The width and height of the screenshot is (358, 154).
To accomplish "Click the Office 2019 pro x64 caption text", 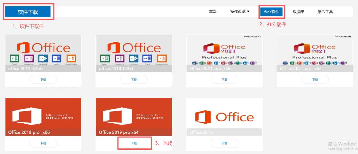I will [119, 132].
